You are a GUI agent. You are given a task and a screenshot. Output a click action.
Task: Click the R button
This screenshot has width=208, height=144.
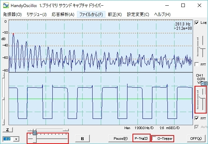(82, 139)
